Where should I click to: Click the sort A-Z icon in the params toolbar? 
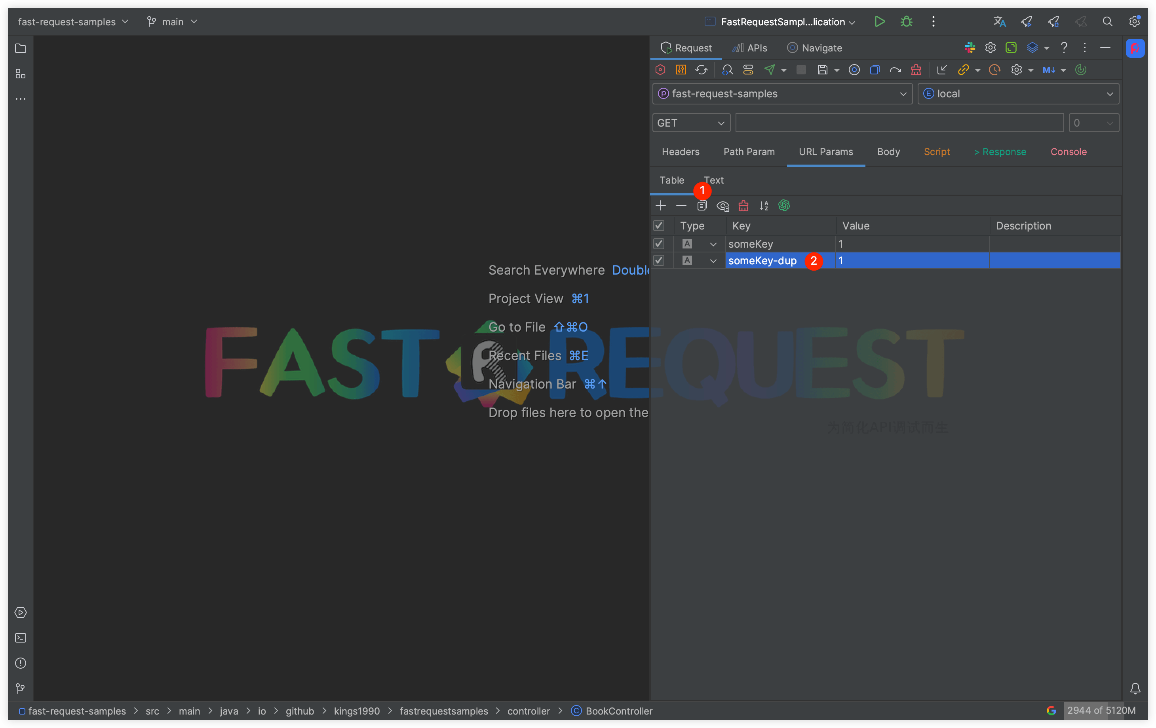coord(764,206)
